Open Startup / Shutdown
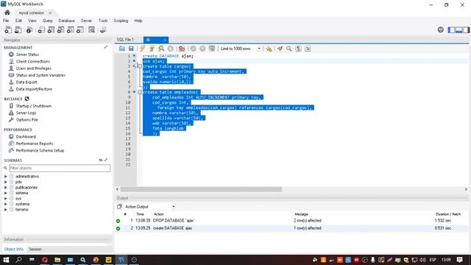 click(x=34, y=106)
